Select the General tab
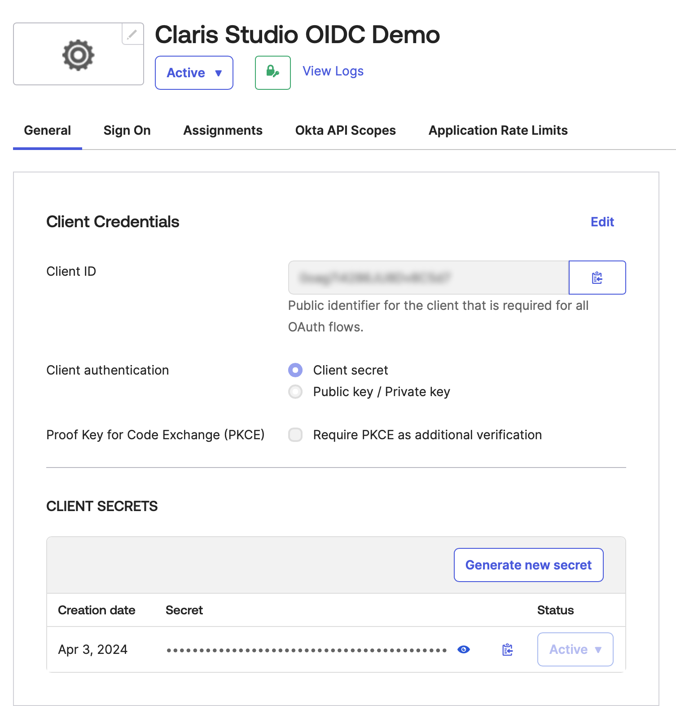 click(x=48, y=130)
